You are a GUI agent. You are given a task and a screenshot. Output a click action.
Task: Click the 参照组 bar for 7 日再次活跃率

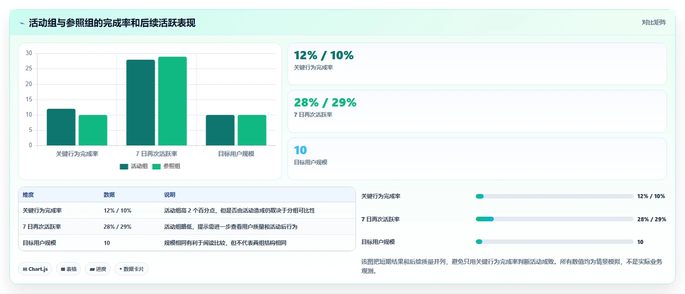pos(173,101)
